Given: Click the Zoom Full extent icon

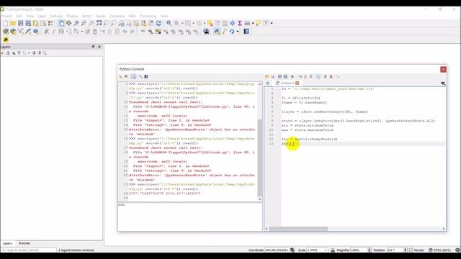Looking at the screenshot, I should [99, 23].
